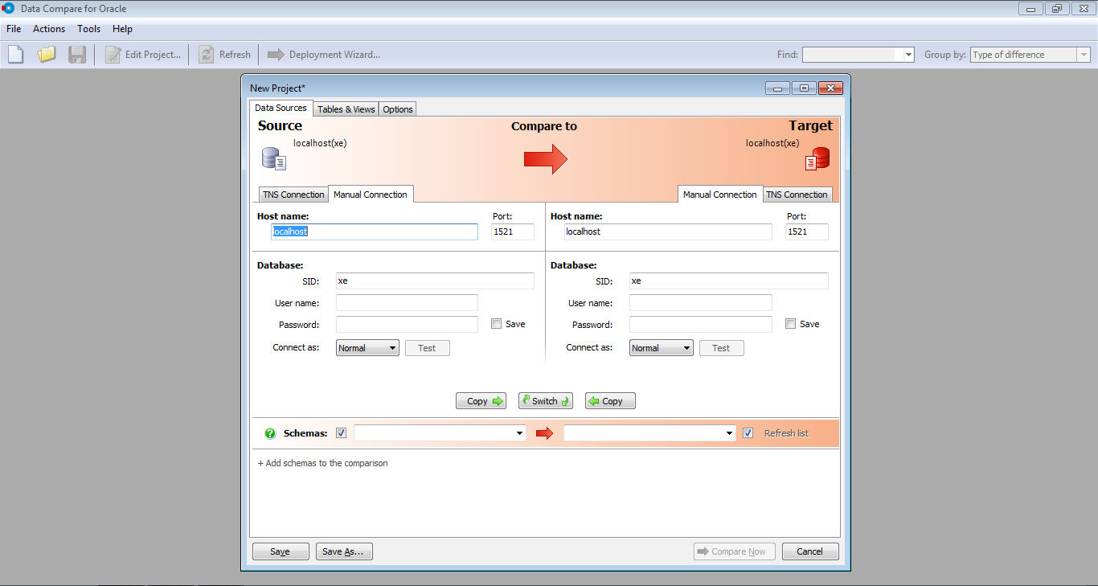Click the Target Password field
Screen dimensions: 1098x586
click(x=701, y=325)
